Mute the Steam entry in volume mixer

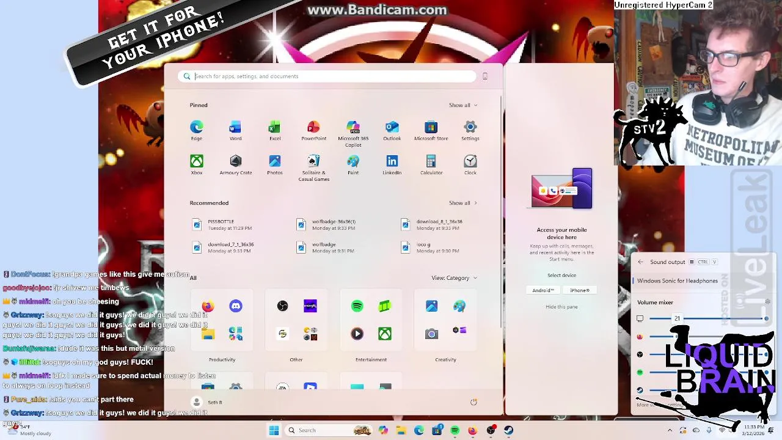[x=640, y=390]
